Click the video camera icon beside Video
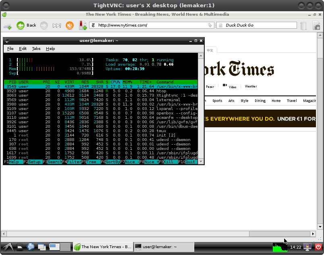The image size is (324, 255). tap(225, 85)
